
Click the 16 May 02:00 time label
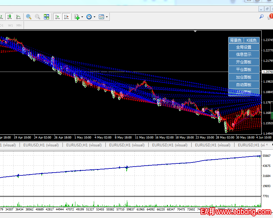(x=164, y=138)
